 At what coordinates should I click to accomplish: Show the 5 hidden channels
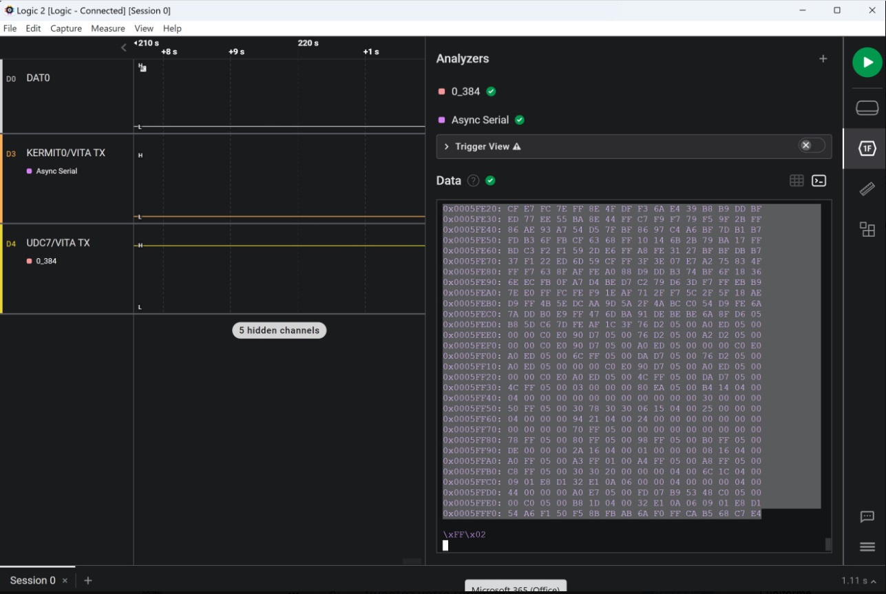pyautogui.click(x=279, y=330)
